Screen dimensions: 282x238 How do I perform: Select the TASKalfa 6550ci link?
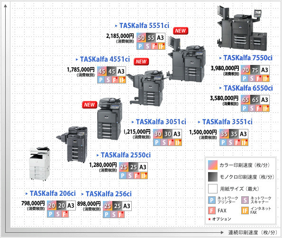click(x=248, y=88)
